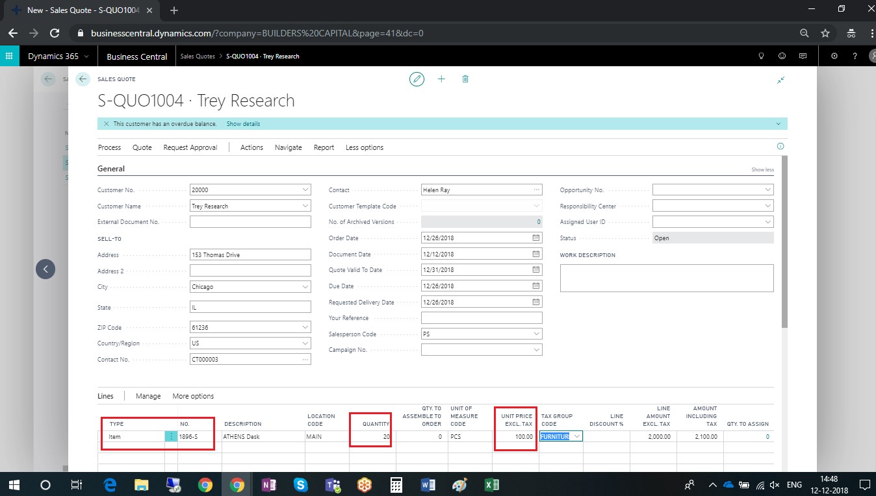Open Order Date calendar picker

536,238
